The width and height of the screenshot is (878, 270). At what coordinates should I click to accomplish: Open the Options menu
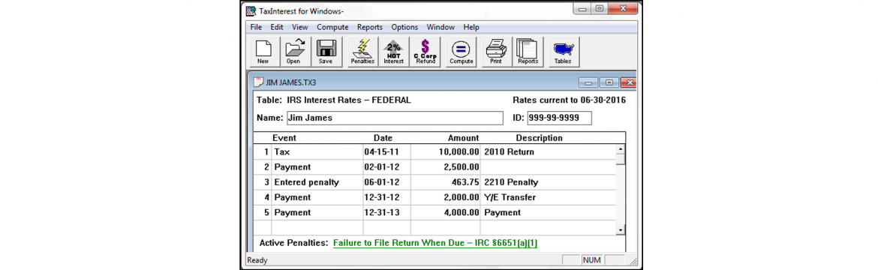pyautogui.click(x=404, y=27)
